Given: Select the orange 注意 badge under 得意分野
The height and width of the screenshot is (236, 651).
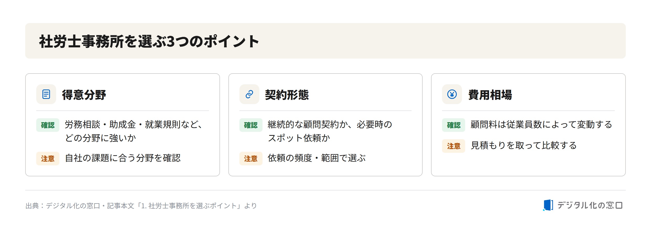Looking at the screenshot, I should [x=48, y=159].
